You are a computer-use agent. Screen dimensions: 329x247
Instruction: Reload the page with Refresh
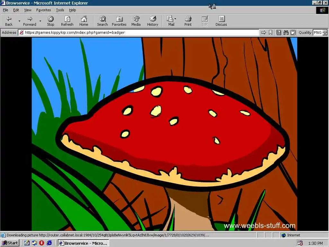tap(67, 21)
